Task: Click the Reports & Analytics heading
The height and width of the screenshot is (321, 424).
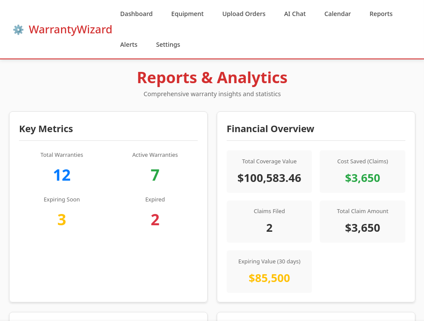Action: tap(212, 78)
